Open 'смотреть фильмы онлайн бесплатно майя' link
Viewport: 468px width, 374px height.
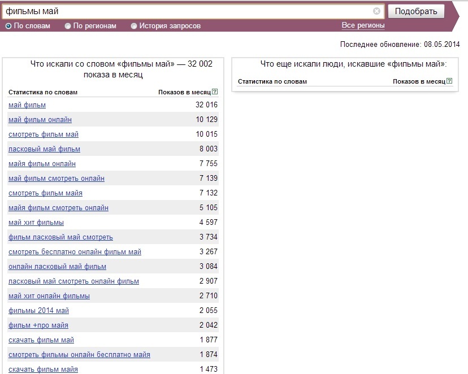79,355
